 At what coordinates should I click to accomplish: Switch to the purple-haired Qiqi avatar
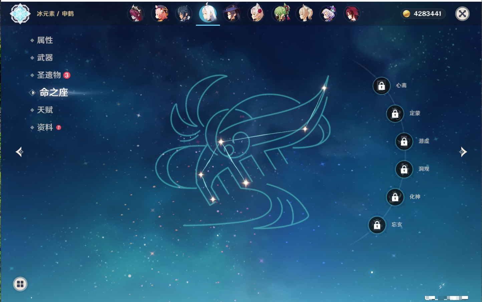coord(328,14)
